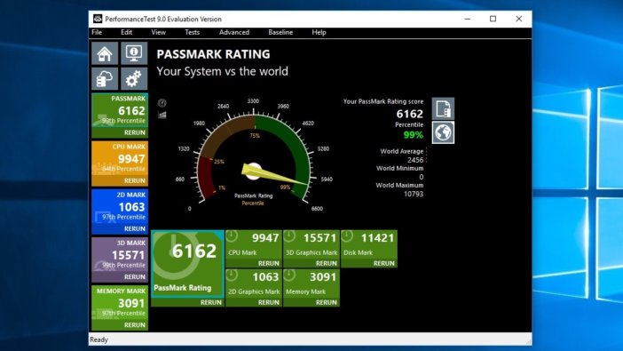The width and height of the screenshot is (623, 351).
Task: Open the File menu
Action: tap(97, 32)
